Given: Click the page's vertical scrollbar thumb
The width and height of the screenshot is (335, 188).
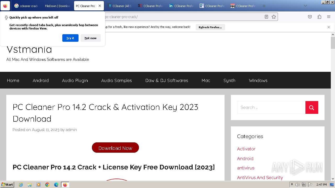Looking at the screenshot, I should click(333, 43).
